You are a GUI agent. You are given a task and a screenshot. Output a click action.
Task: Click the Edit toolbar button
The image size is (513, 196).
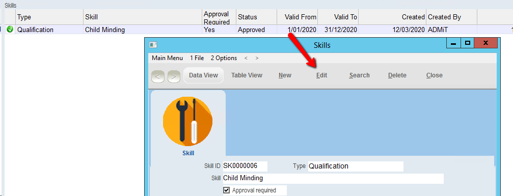[x=321, y=75]
